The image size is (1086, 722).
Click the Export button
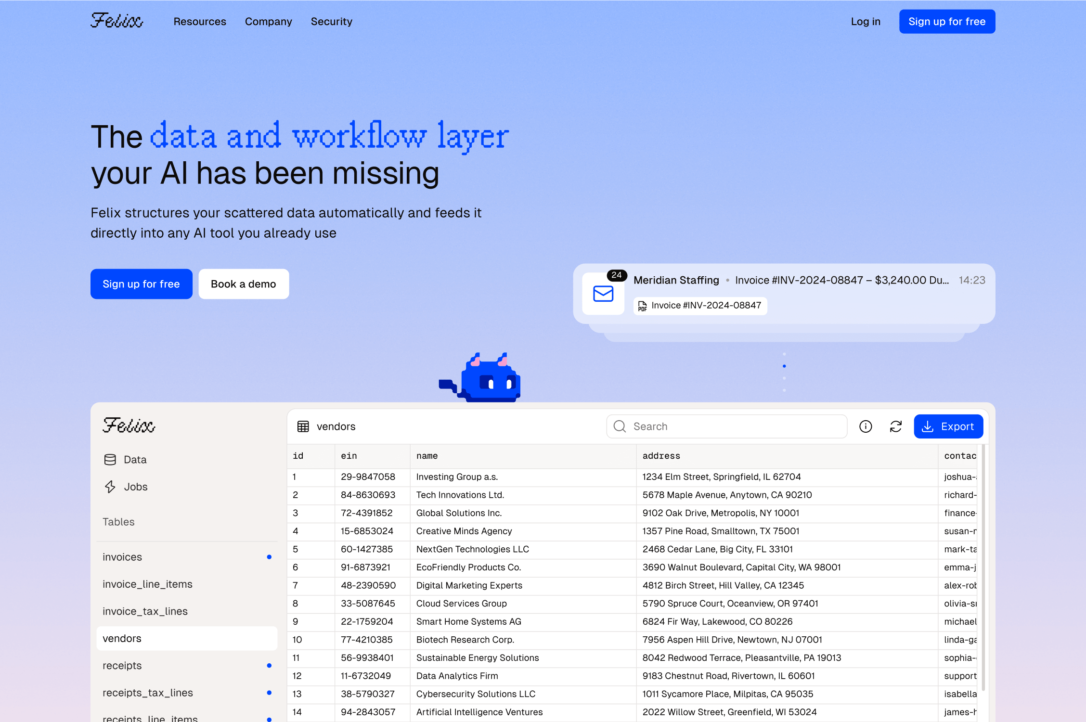(x=948, y=426)
